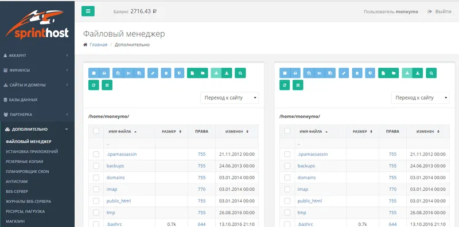The height and width of the screenshot is (227, 459).
Task: Cut selected files with scissors in left panel
Action: click(x=129, y=73)
